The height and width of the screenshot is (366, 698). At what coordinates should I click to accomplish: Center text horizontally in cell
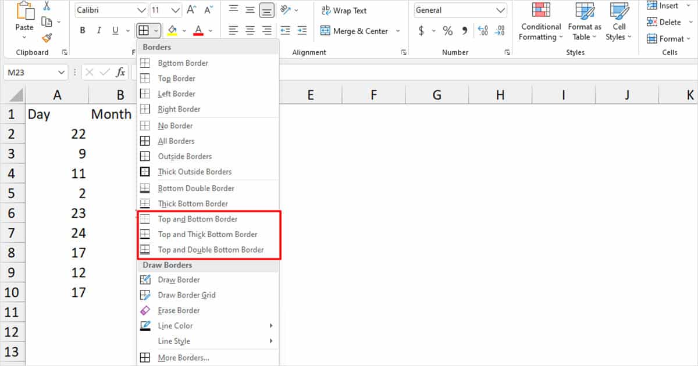[250, 31]
